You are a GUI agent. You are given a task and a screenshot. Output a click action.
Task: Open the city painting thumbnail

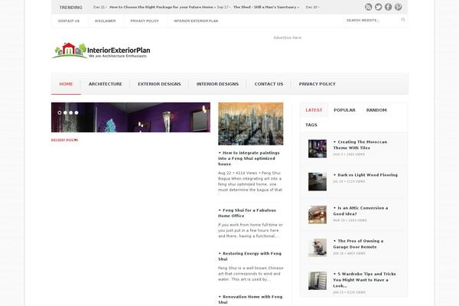[x=251, y=124]
